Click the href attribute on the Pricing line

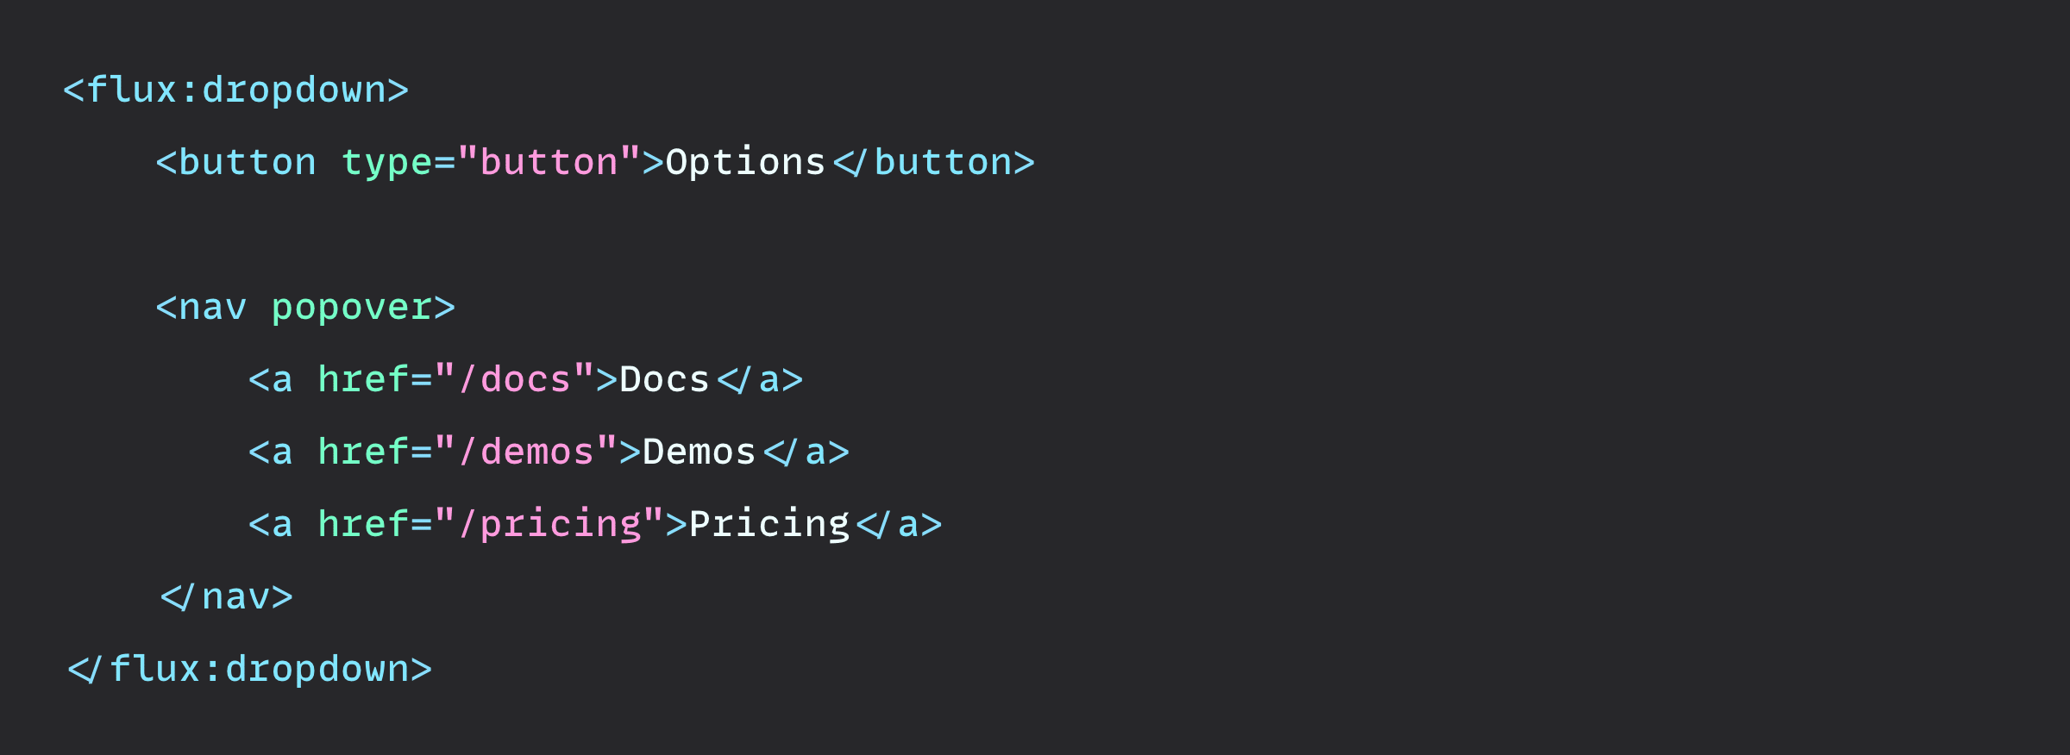click(363, 525)
